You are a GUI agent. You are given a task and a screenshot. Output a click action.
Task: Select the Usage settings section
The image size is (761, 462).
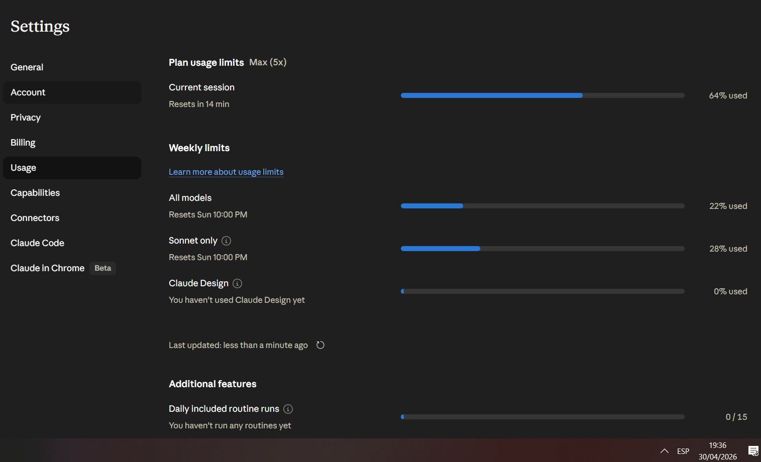coord(72,168)
